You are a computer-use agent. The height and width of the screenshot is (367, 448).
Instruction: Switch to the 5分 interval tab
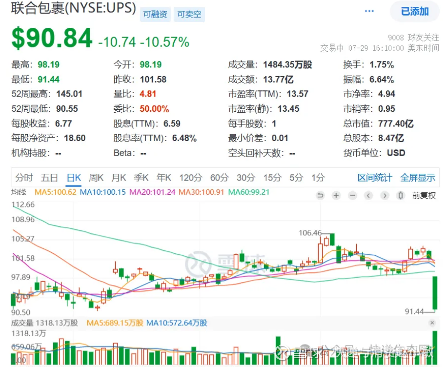click(x=296, y=178)
